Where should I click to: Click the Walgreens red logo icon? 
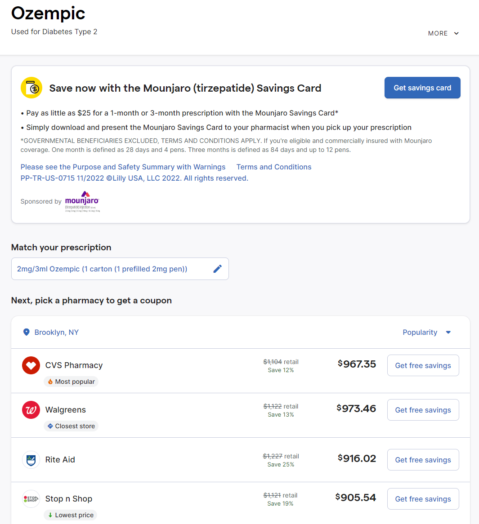[31, 410]
